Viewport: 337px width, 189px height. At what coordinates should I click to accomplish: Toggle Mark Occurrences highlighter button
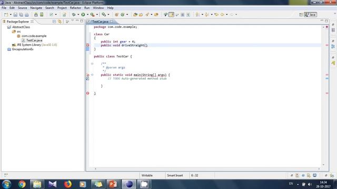(171, 15)
